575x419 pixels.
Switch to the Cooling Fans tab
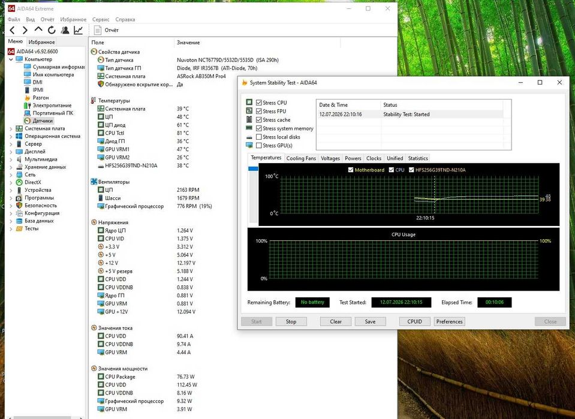point(301,158)
